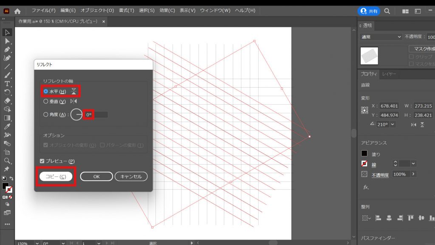The image size is (435, 245).
Task: Switch to the レイヤー tab
Action: (389, 74)
